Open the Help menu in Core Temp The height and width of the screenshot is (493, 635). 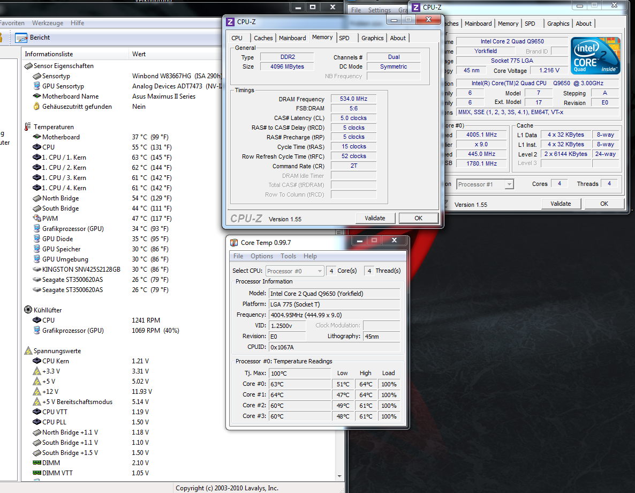[x=310, y=256]
